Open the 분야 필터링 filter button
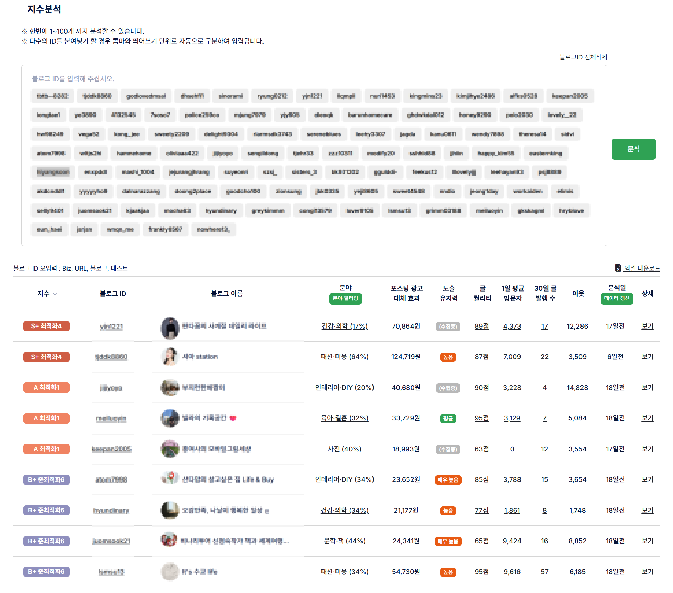The height and width of the screenshot is (593, 673). click(345, 298)
